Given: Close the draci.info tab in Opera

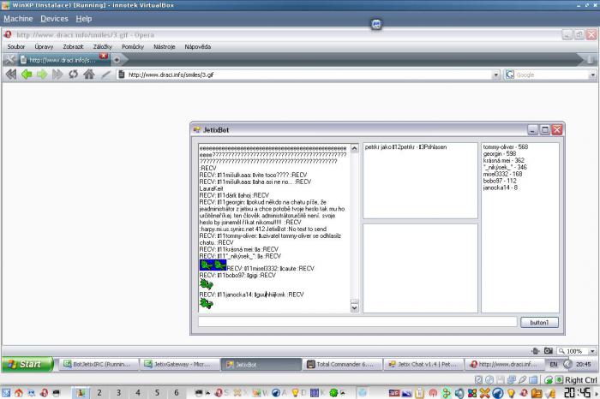Looking at the screenshot, I should pyautogui.click(x=104, y=57).
